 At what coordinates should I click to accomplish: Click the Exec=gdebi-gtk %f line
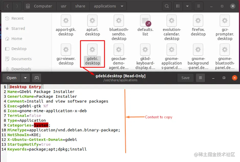pos(28,106)
